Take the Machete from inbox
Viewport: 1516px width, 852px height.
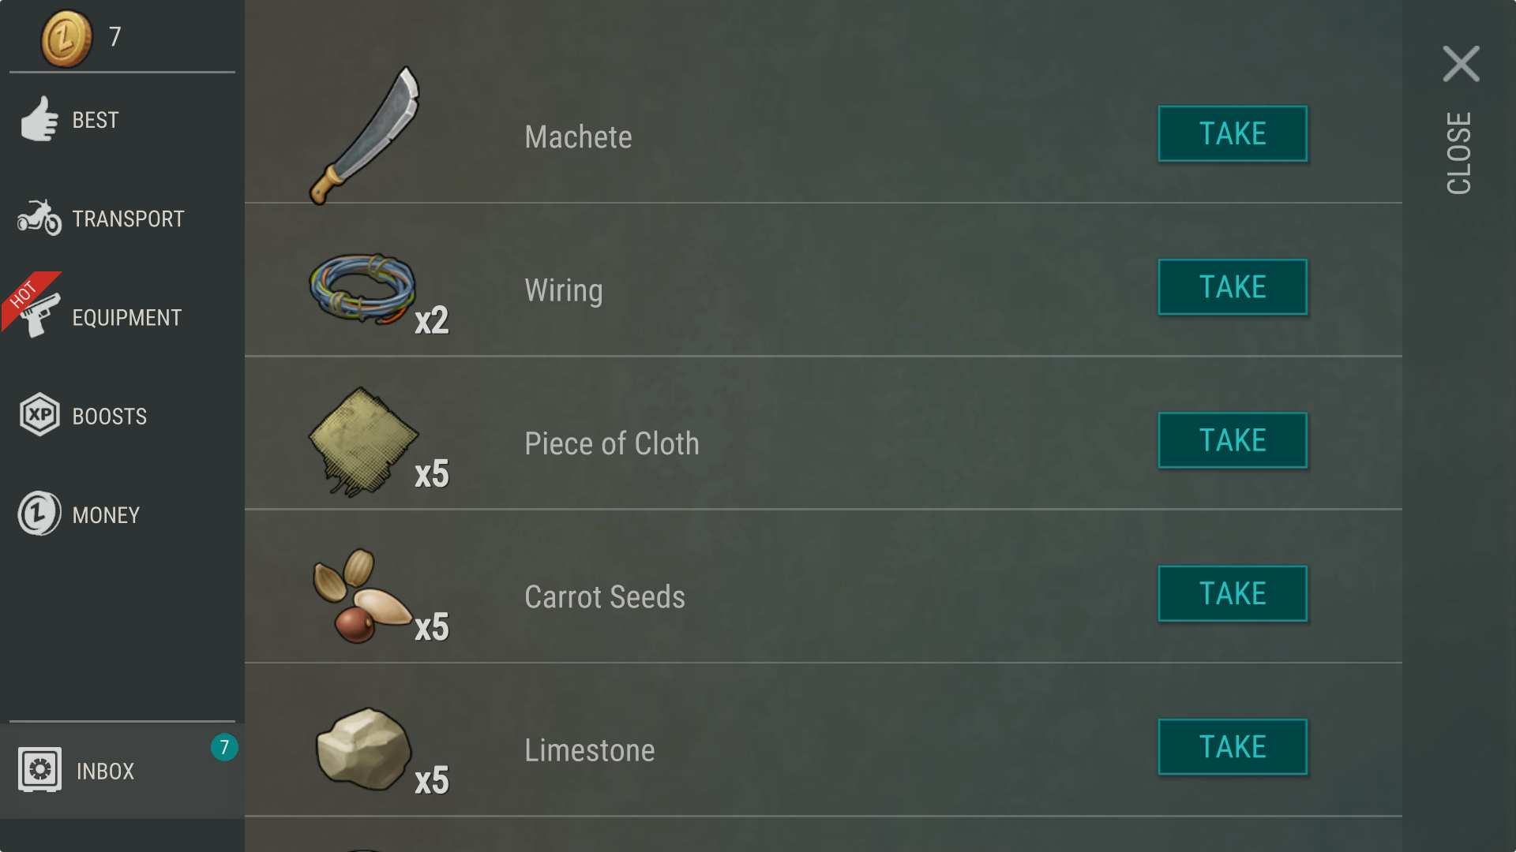click(x=1232, y=134)
